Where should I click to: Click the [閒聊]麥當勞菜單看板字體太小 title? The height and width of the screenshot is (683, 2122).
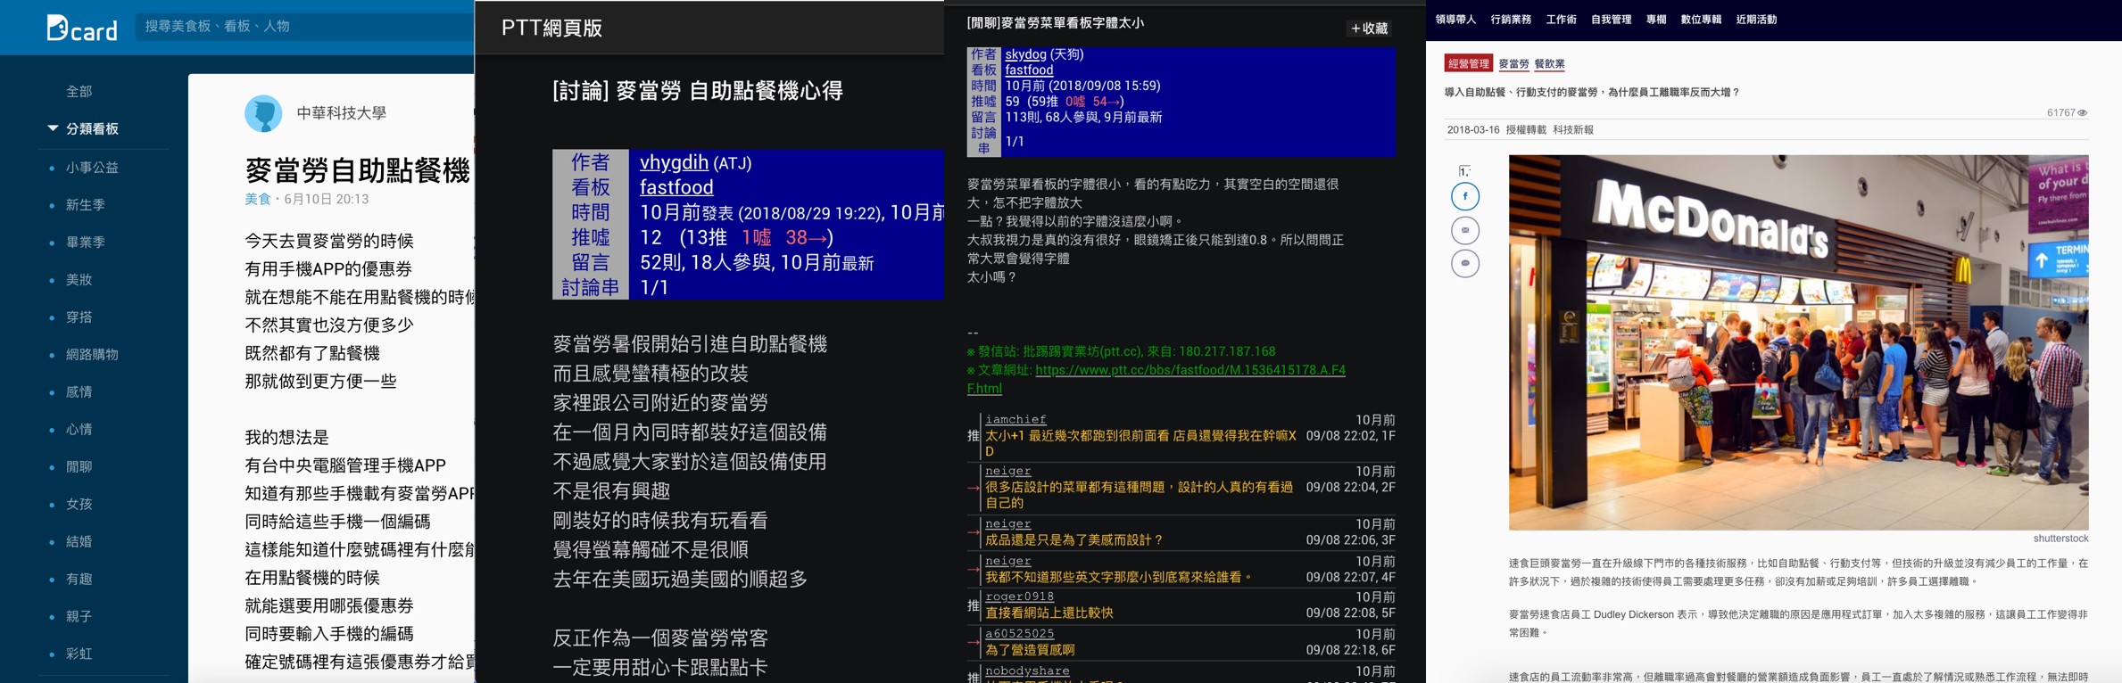point(1056,23)
